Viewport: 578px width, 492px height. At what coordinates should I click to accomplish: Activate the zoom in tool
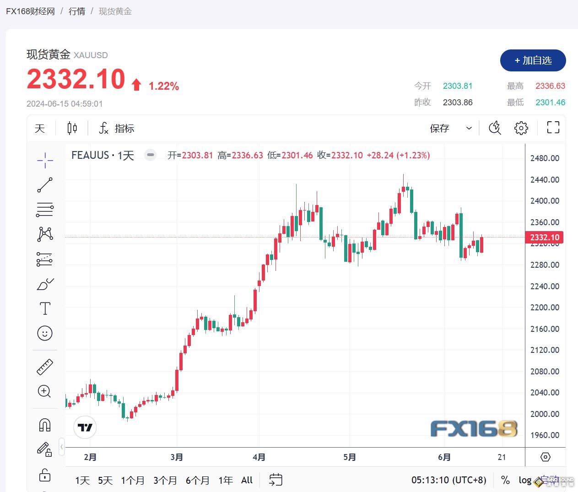click(x=45, y=391)
